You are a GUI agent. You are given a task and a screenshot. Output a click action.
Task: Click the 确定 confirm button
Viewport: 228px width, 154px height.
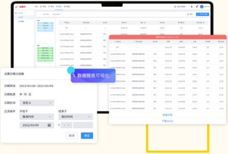87,135
